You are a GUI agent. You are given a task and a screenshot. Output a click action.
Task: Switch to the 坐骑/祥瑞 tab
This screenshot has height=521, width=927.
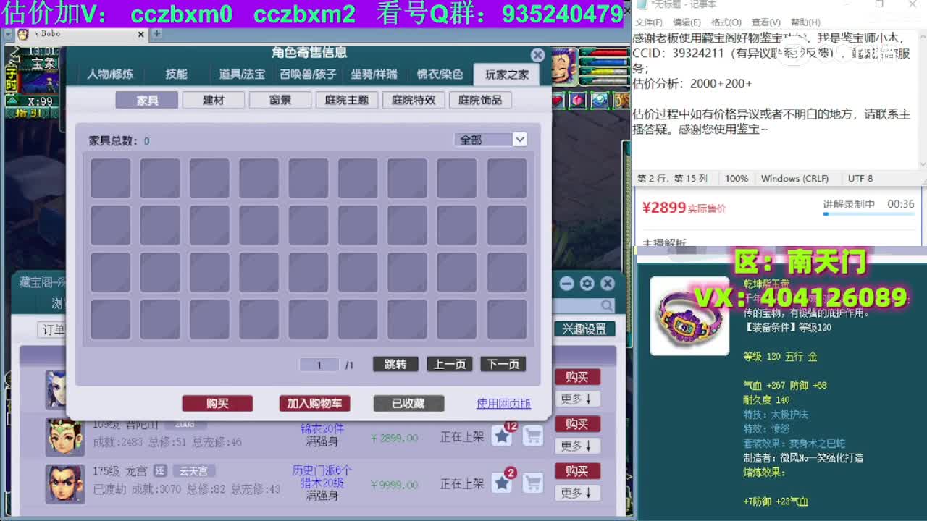(x=374, y=74)
